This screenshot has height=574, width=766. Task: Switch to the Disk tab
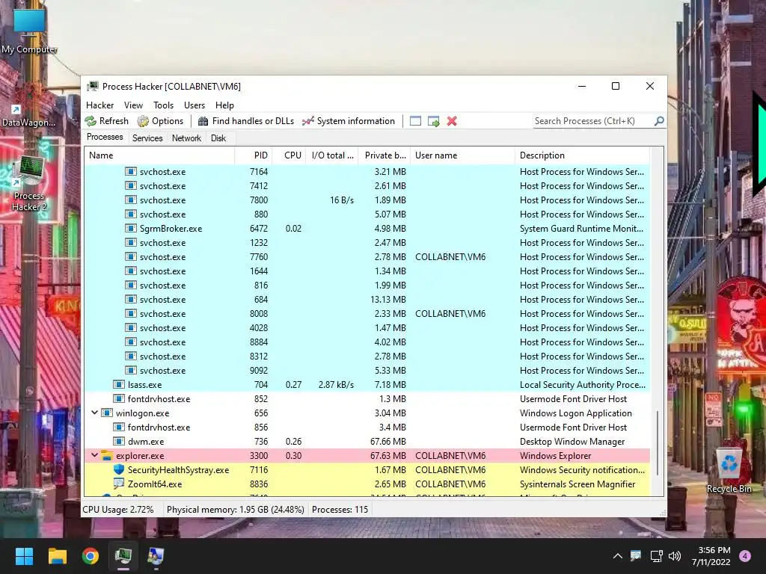tap(218, 138)
